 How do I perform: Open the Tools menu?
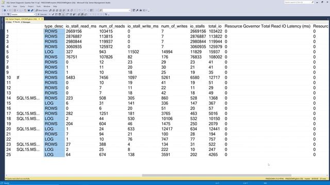pyautogui.click(x=39, y=6)
